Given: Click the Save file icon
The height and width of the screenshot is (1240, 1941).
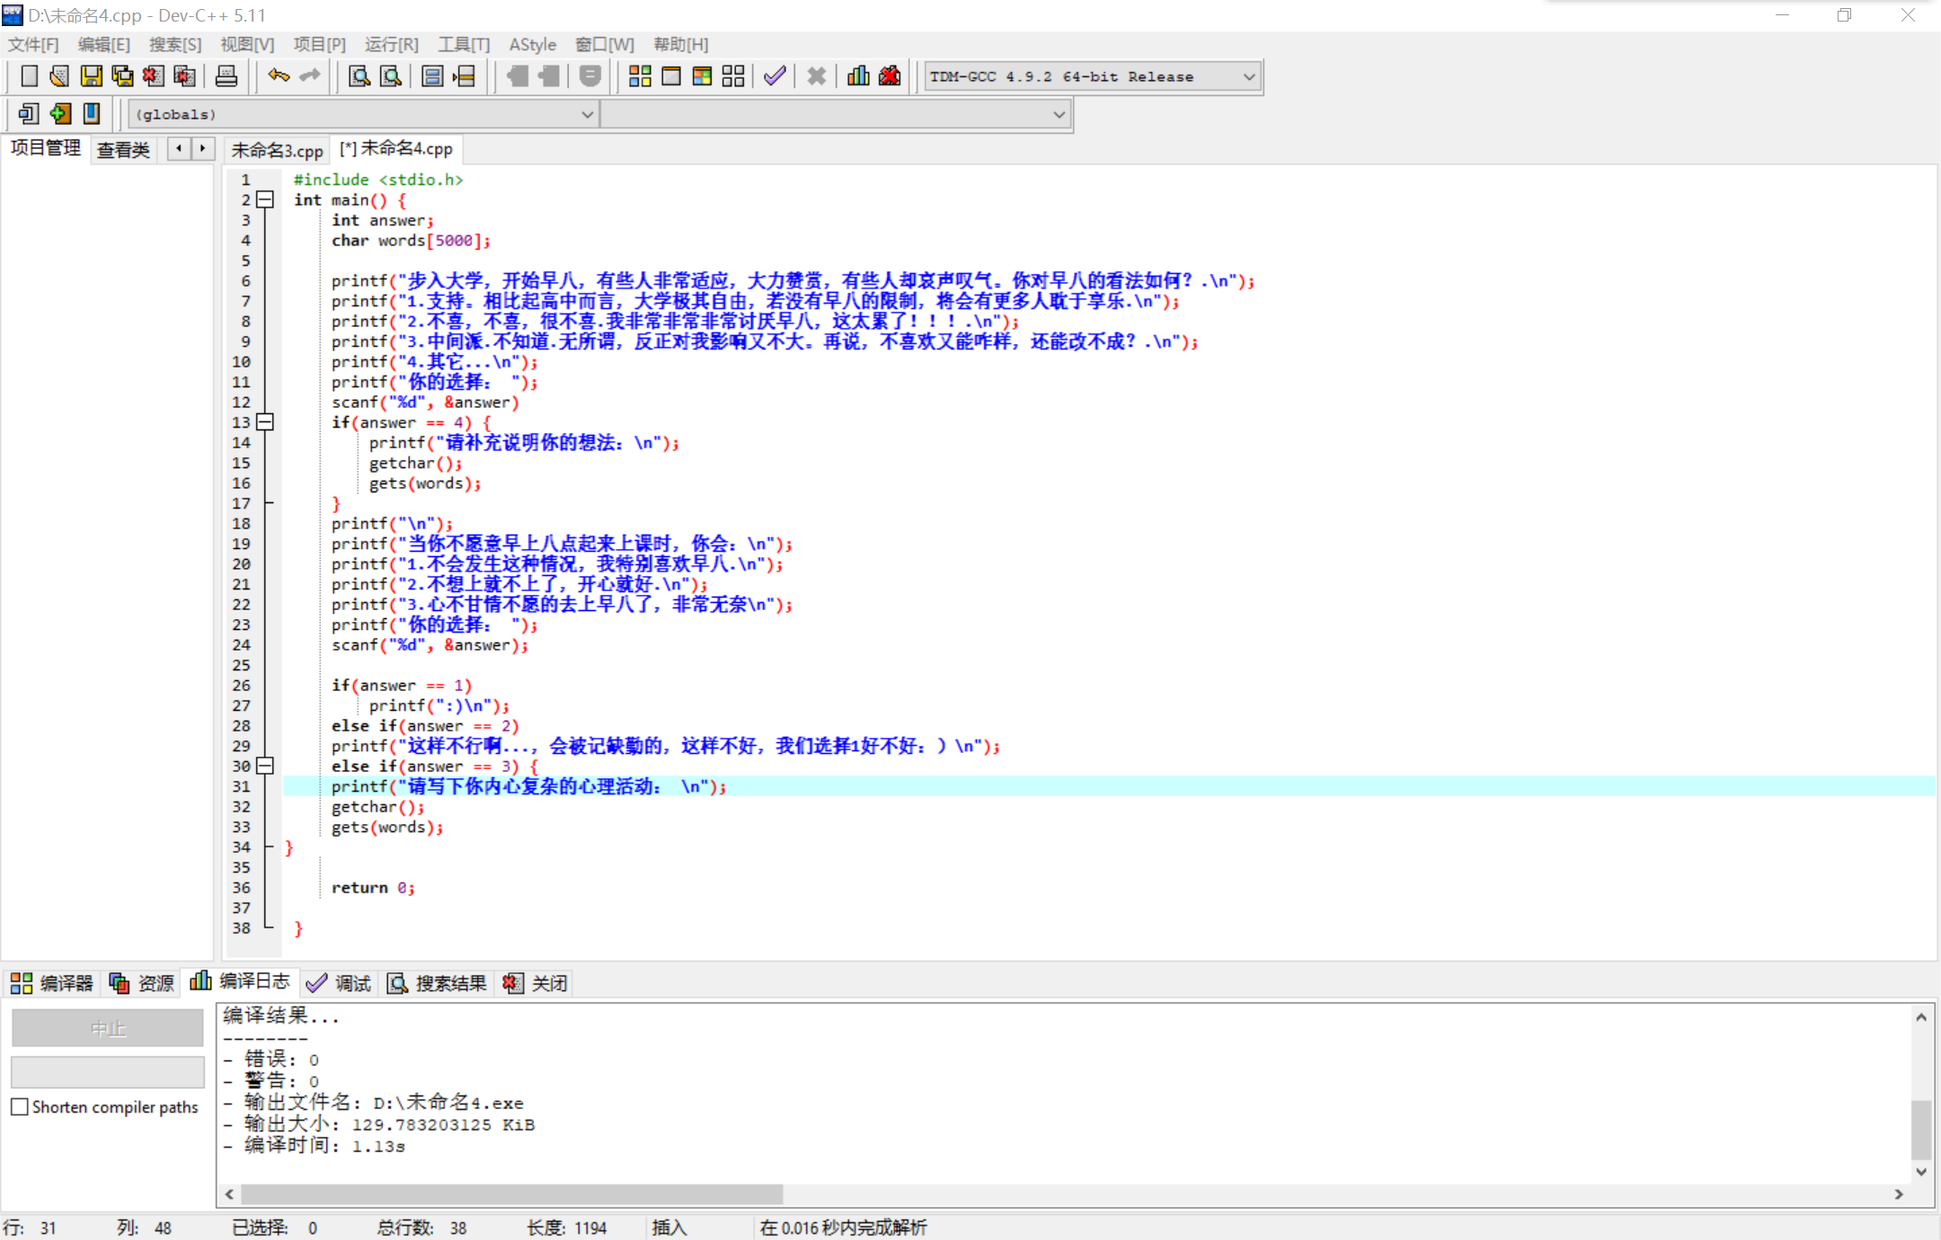Looking at the screenshot, I should [x=91, y=76].
